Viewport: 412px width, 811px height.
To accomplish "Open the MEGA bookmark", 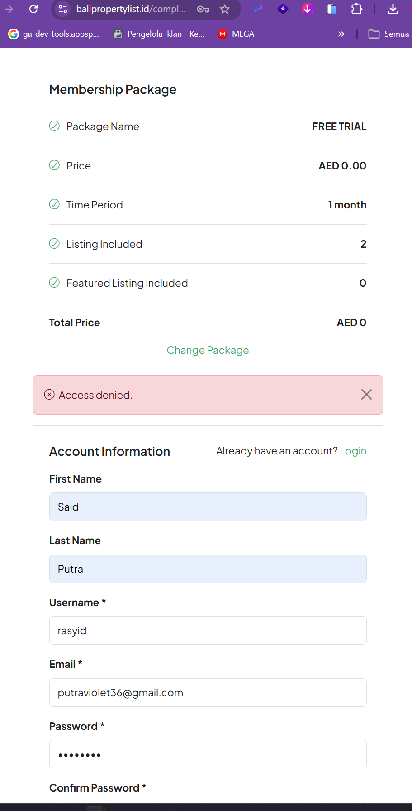I will click(x=236, y=34).
